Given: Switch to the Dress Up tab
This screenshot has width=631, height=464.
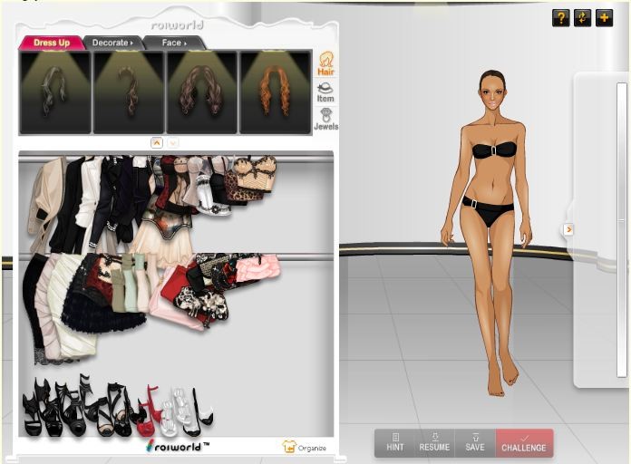Looking at the screenshot, I should click(52, 43).
